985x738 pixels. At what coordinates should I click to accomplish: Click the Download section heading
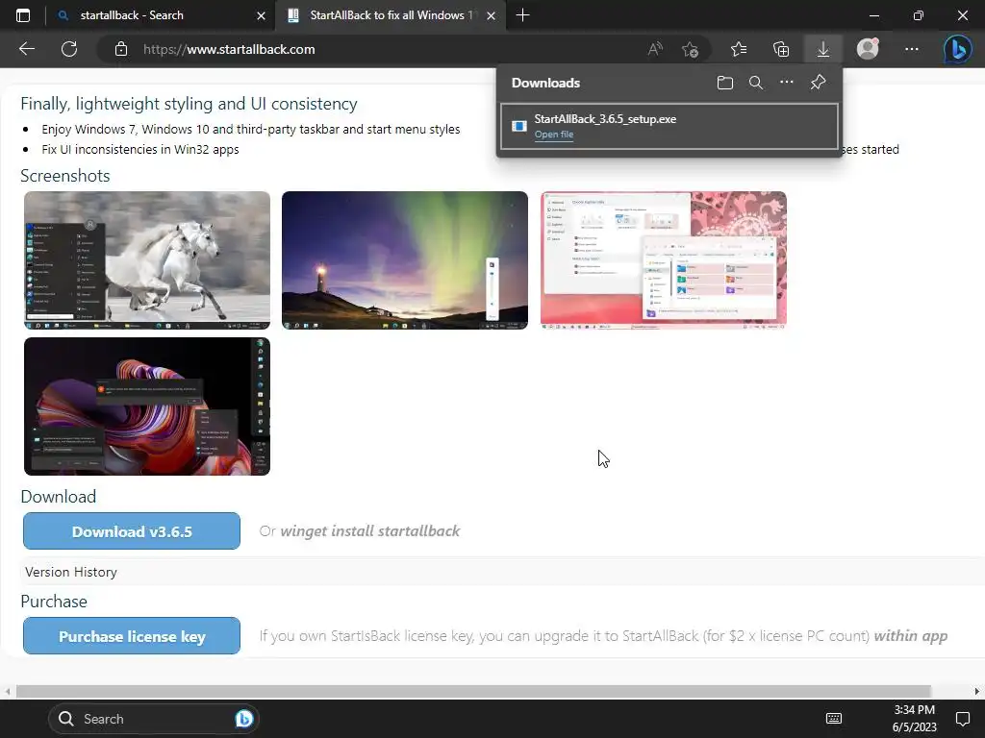click(59, 497)
